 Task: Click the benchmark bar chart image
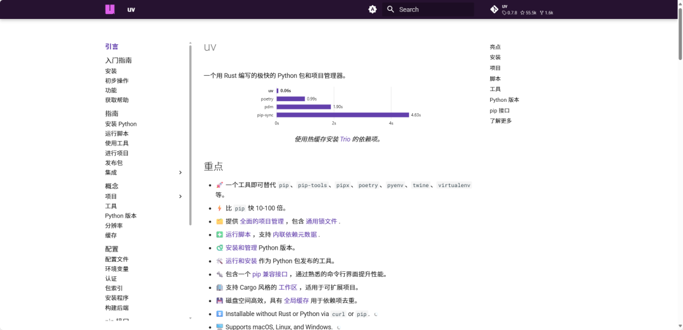338,106
